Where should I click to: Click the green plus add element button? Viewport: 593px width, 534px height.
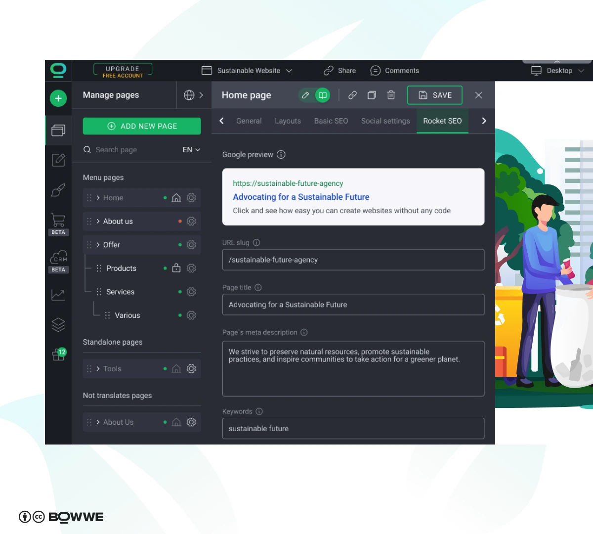pyautogui.click(x=58, y=98)
